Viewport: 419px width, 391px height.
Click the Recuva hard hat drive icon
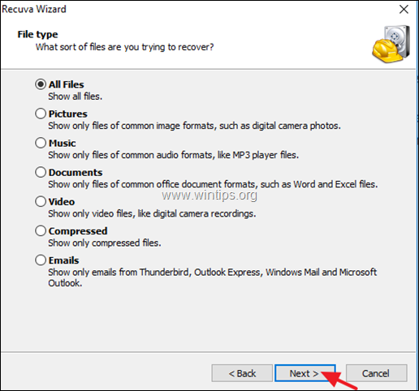click(391, 45)
